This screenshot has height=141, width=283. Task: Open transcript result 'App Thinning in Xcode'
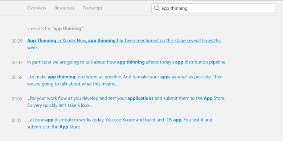click(x=124, y=44)
